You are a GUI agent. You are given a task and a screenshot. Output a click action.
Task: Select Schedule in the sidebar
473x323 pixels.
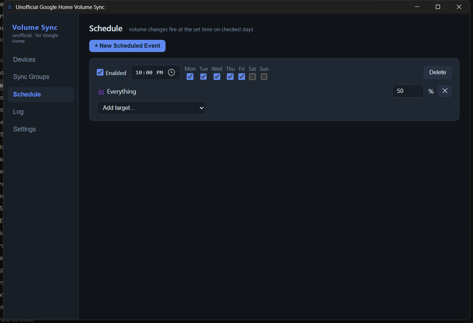[41, 94]
